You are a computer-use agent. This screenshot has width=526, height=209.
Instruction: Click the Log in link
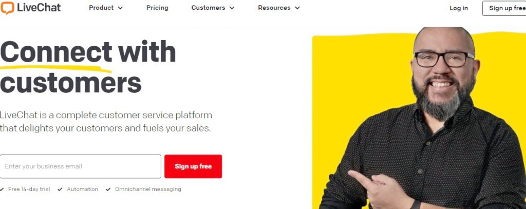click(459, 8)
